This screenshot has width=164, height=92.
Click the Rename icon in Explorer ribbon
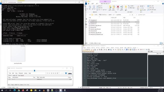(x=121, y=7)
